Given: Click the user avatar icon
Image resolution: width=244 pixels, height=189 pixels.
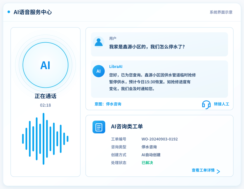Looking at the screenshot, I should (98, 42).
